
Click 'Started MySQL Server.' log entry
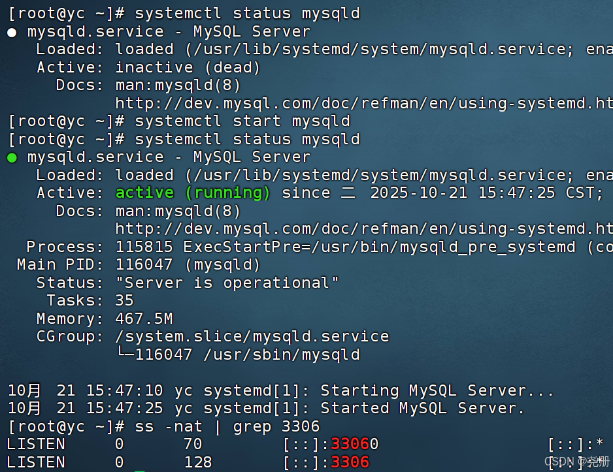tap(422, 409)
